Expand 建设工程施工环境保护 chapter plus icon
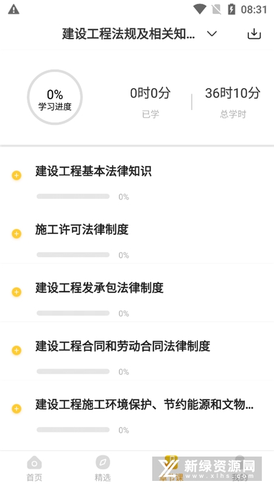Image resolution: width=274 pixels, height=487 pixels. point(16,408)
